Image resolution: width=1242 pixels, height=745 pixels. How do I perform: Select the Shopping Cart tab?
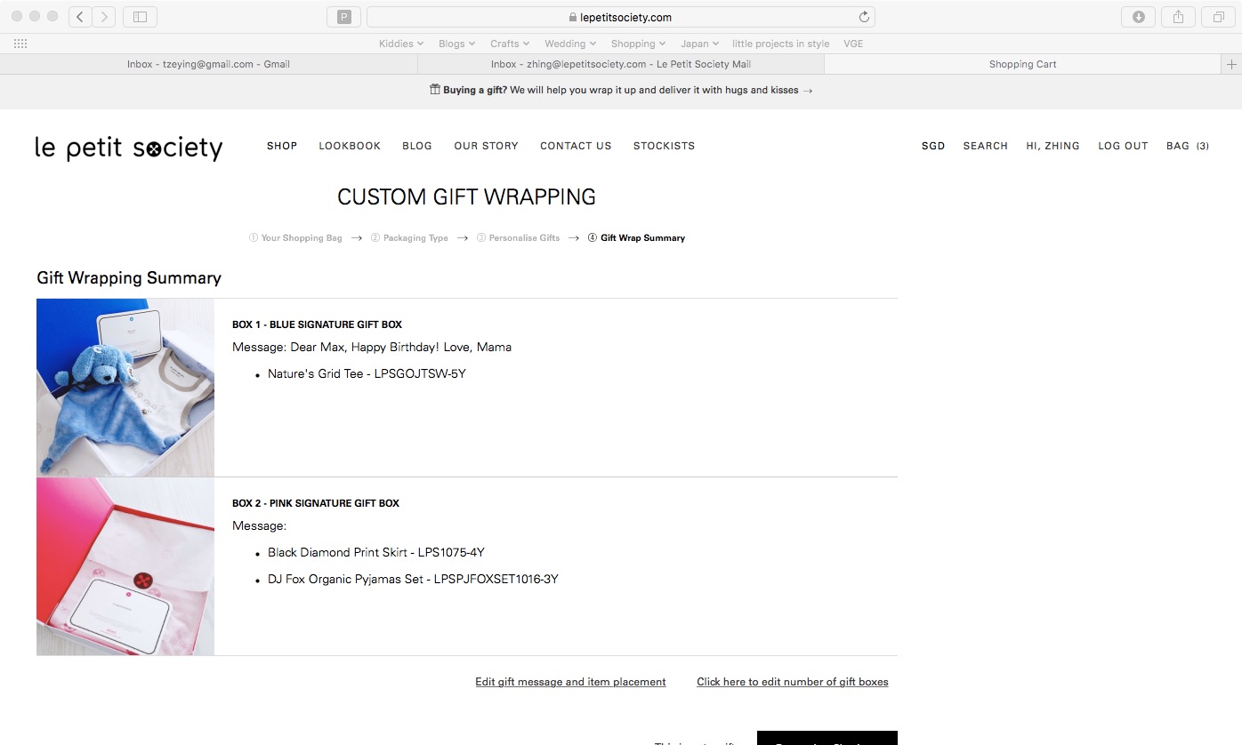tap(1023, 64)
